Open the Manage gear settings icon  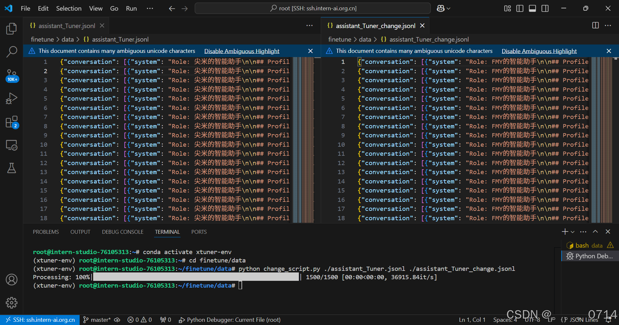pyautogui.click(x=12, y=302)
